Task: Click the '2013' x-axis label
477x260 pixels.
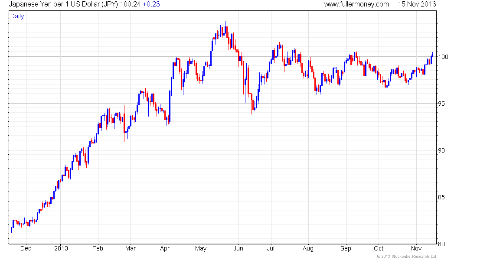Action: [61, 248]
